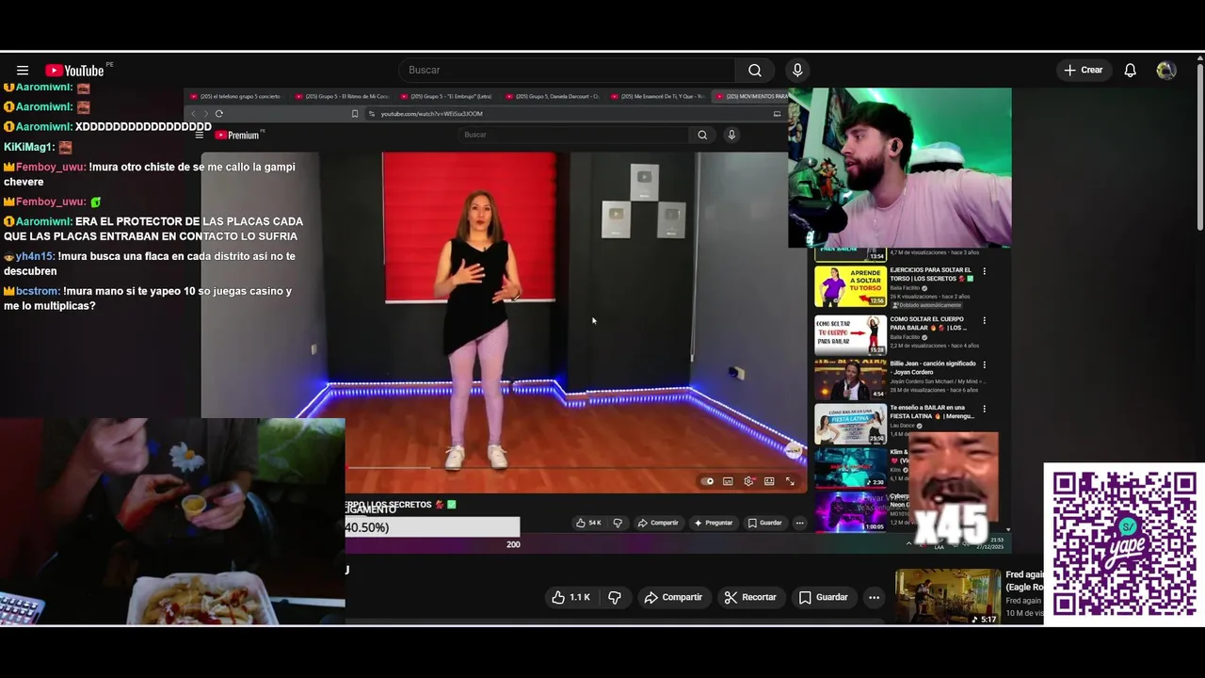
Task: Click the video progress bar
Action: (x=576, y=467)
